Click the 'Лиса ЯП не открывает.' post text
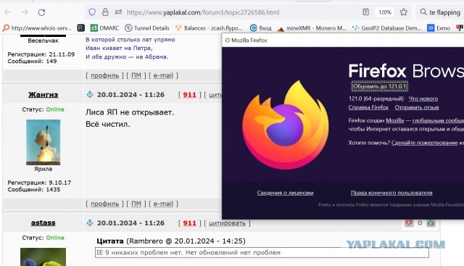Image resolution: width=464 pixels, height=266 pixels. click(130, 112)
